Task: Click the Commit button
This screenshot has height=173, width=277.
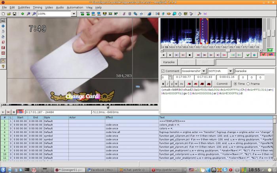Action: point(222,84)
